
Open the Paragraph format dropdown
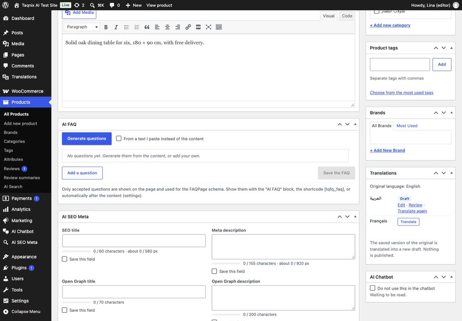point(82,27)
